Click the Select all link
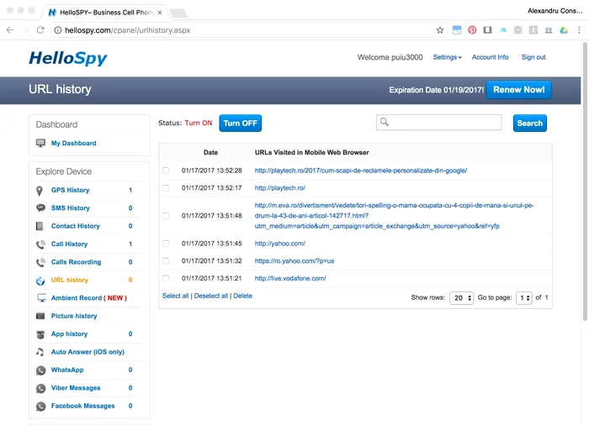The height and width of the screenshot is (425, 589). tap(175, 296)
